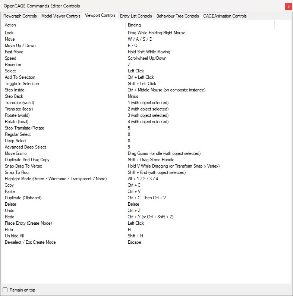Click the Advanced Deep Select entry
The height and width of the screenshot is (296, 293).
tap(25, 147)
